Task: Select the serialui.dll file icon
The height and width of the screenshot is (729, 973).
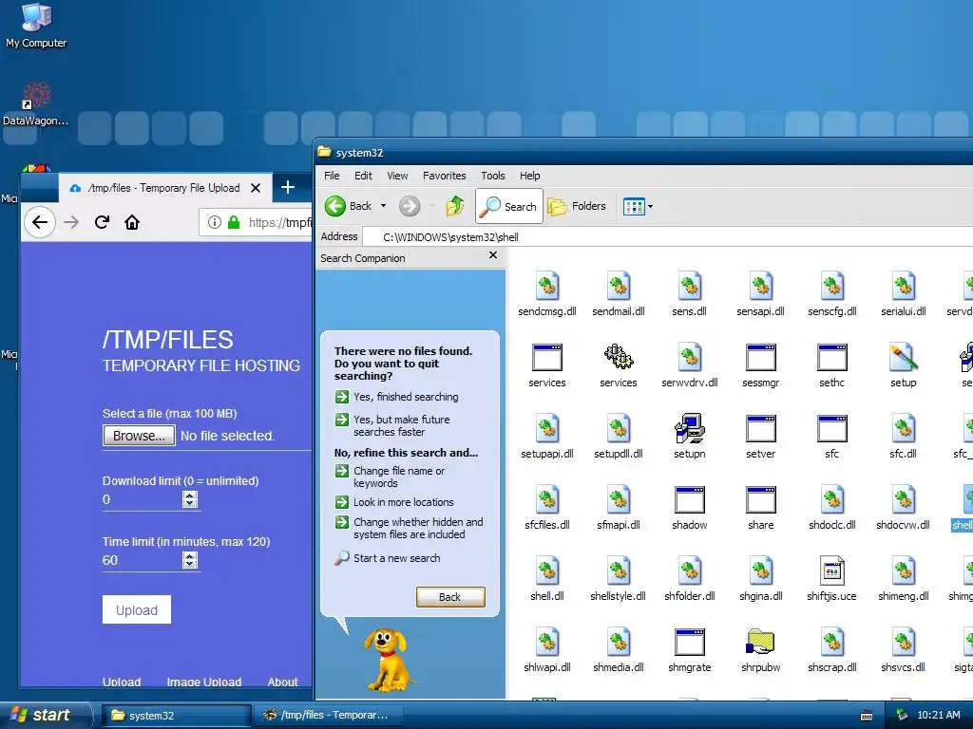Action: (x=904, y=294)
